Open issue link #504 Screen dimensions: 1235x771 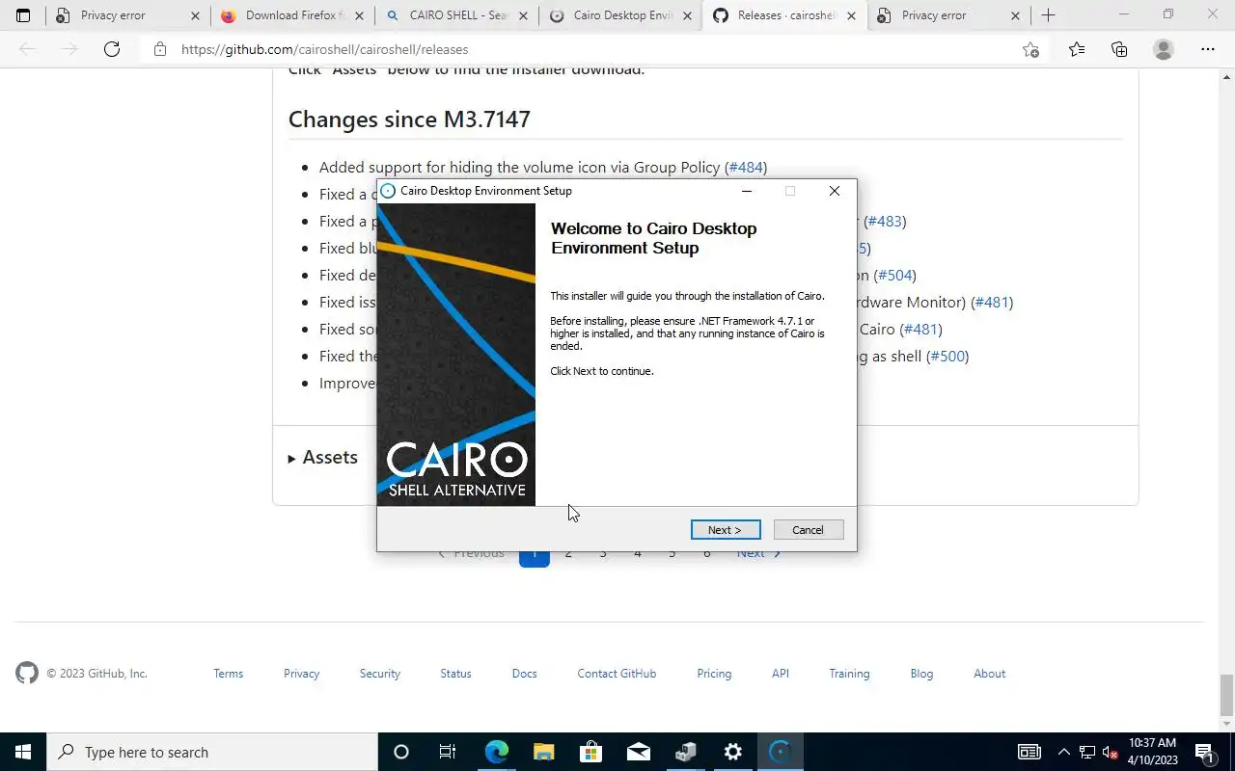coord(895,275)
